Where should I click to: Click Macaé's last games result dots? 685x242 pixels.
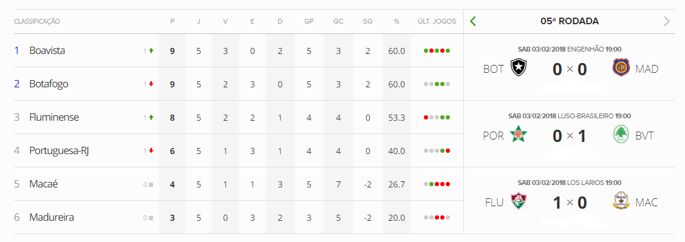click(437, 184)
